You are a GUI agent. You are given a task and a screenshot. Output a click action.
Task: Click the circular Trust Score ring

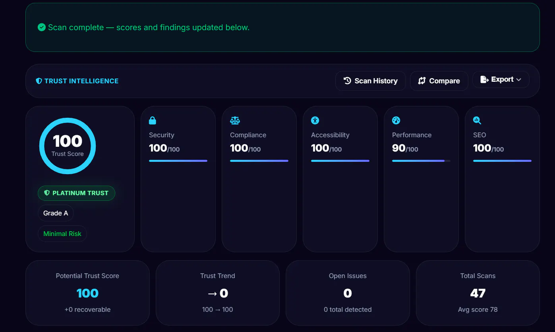[x=68, y=146]
